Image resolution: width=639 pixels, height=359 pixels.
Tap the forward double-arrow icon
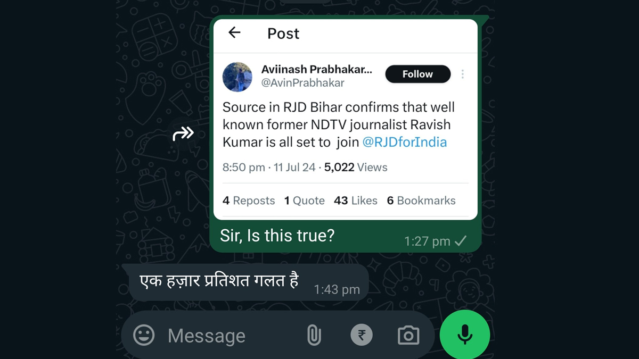pos(183,133)
